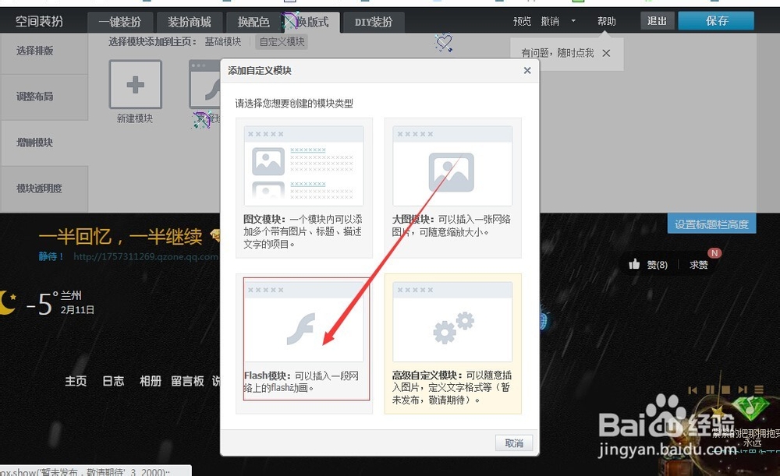Click the 设置标题栏高度 button
780x476 pixels.
click(713, 223)
